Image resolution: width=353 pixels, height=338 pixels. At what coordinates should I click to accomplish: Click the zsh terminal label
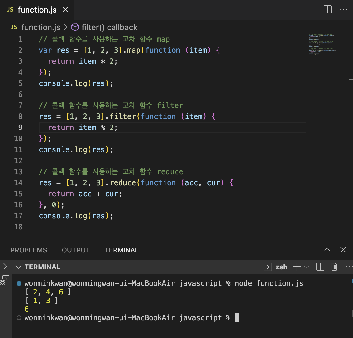281,267
